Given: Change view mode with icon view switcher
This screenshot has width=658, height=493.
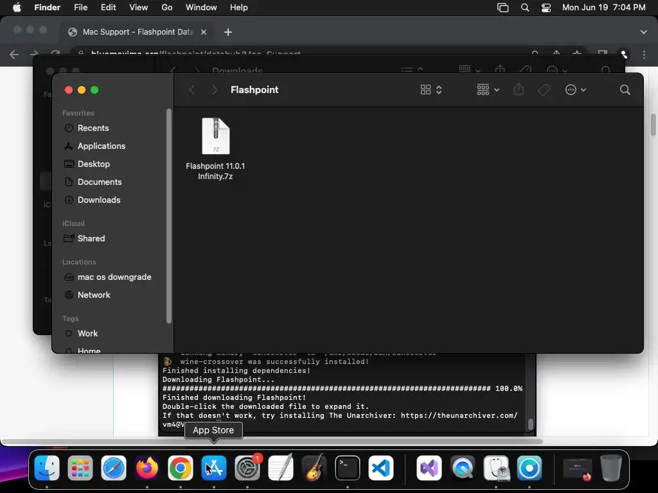Looking at the screenshot, I should click(431, 90).
